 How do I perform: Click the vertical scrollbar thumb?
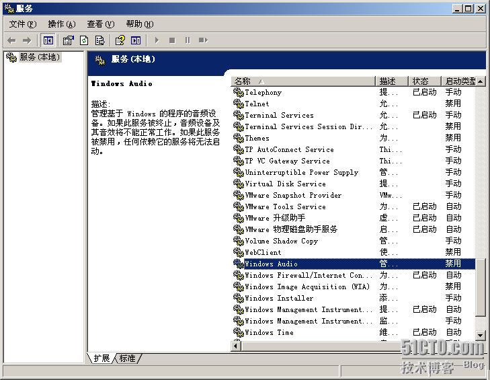pyautogui.click(x=481, y=288)
